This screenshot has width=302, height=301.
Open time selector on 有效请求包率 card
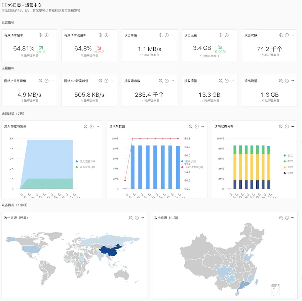click(46, 35)
